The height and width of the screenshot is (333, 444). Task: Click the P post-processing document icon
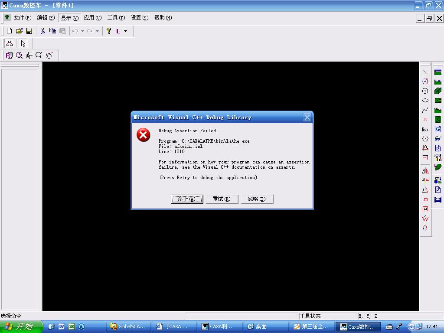click(438, 190)
